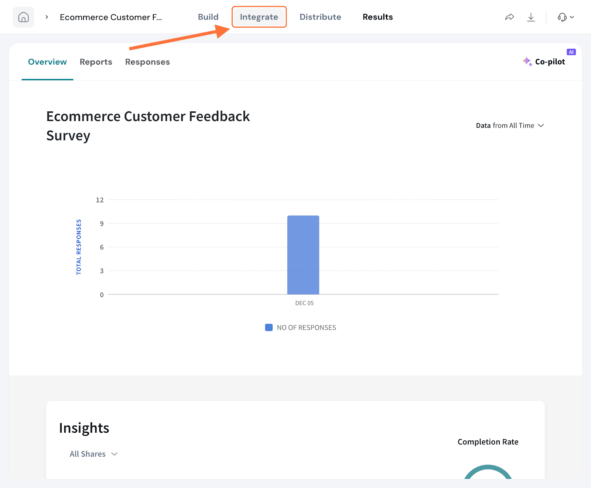The height and width of the screenshot is (488, 591).
Task: Switch to the Integrate tab
Action: click(259, 17)
